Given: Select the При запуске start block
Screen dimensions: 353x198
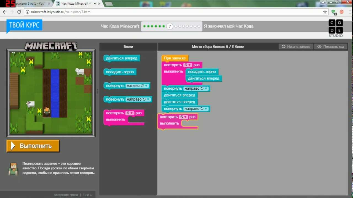Looking at the screenshot, I should click(x=175, y=58).
